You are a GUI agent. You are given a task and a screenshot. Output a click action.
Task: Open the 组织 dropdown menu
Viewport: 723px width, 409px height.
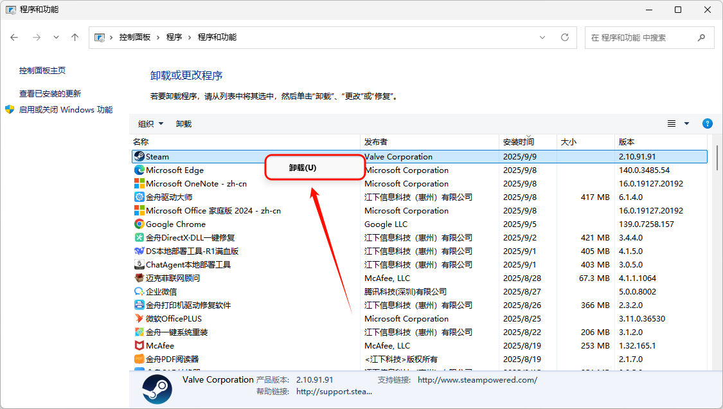[x=150, y=123]
